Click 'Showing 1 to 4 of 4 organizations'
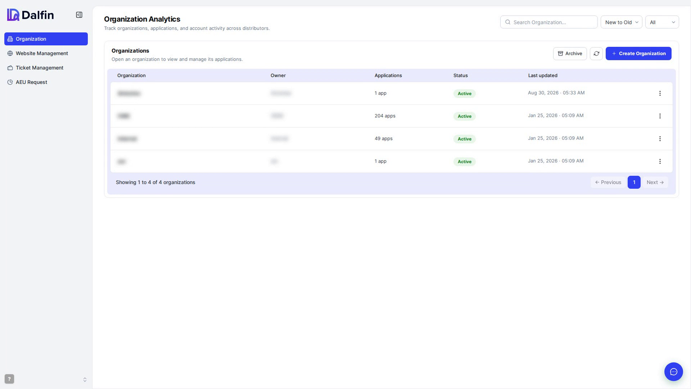This screenshot has width=691, height=389. click(155, 182)
